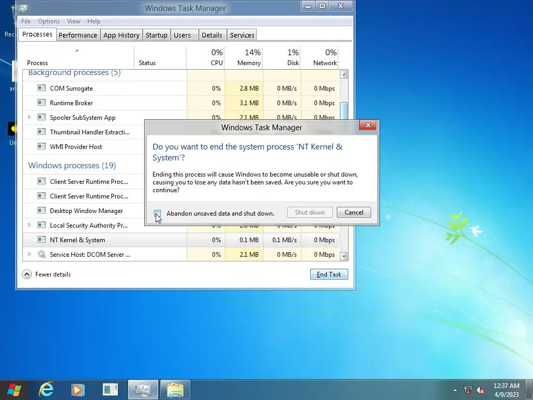The image size is (533, 400).
Task: Click the Task Manager title bar icon
Action: 23,7
